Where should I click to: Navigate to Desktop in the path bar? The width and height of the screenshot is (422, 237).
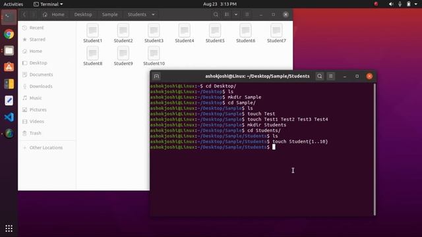83,14
